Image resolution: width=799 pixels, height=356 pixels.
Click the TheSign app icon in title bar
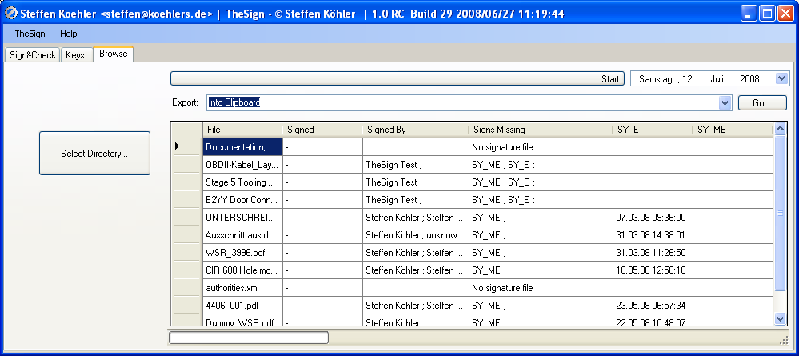[x=11, y=14]
